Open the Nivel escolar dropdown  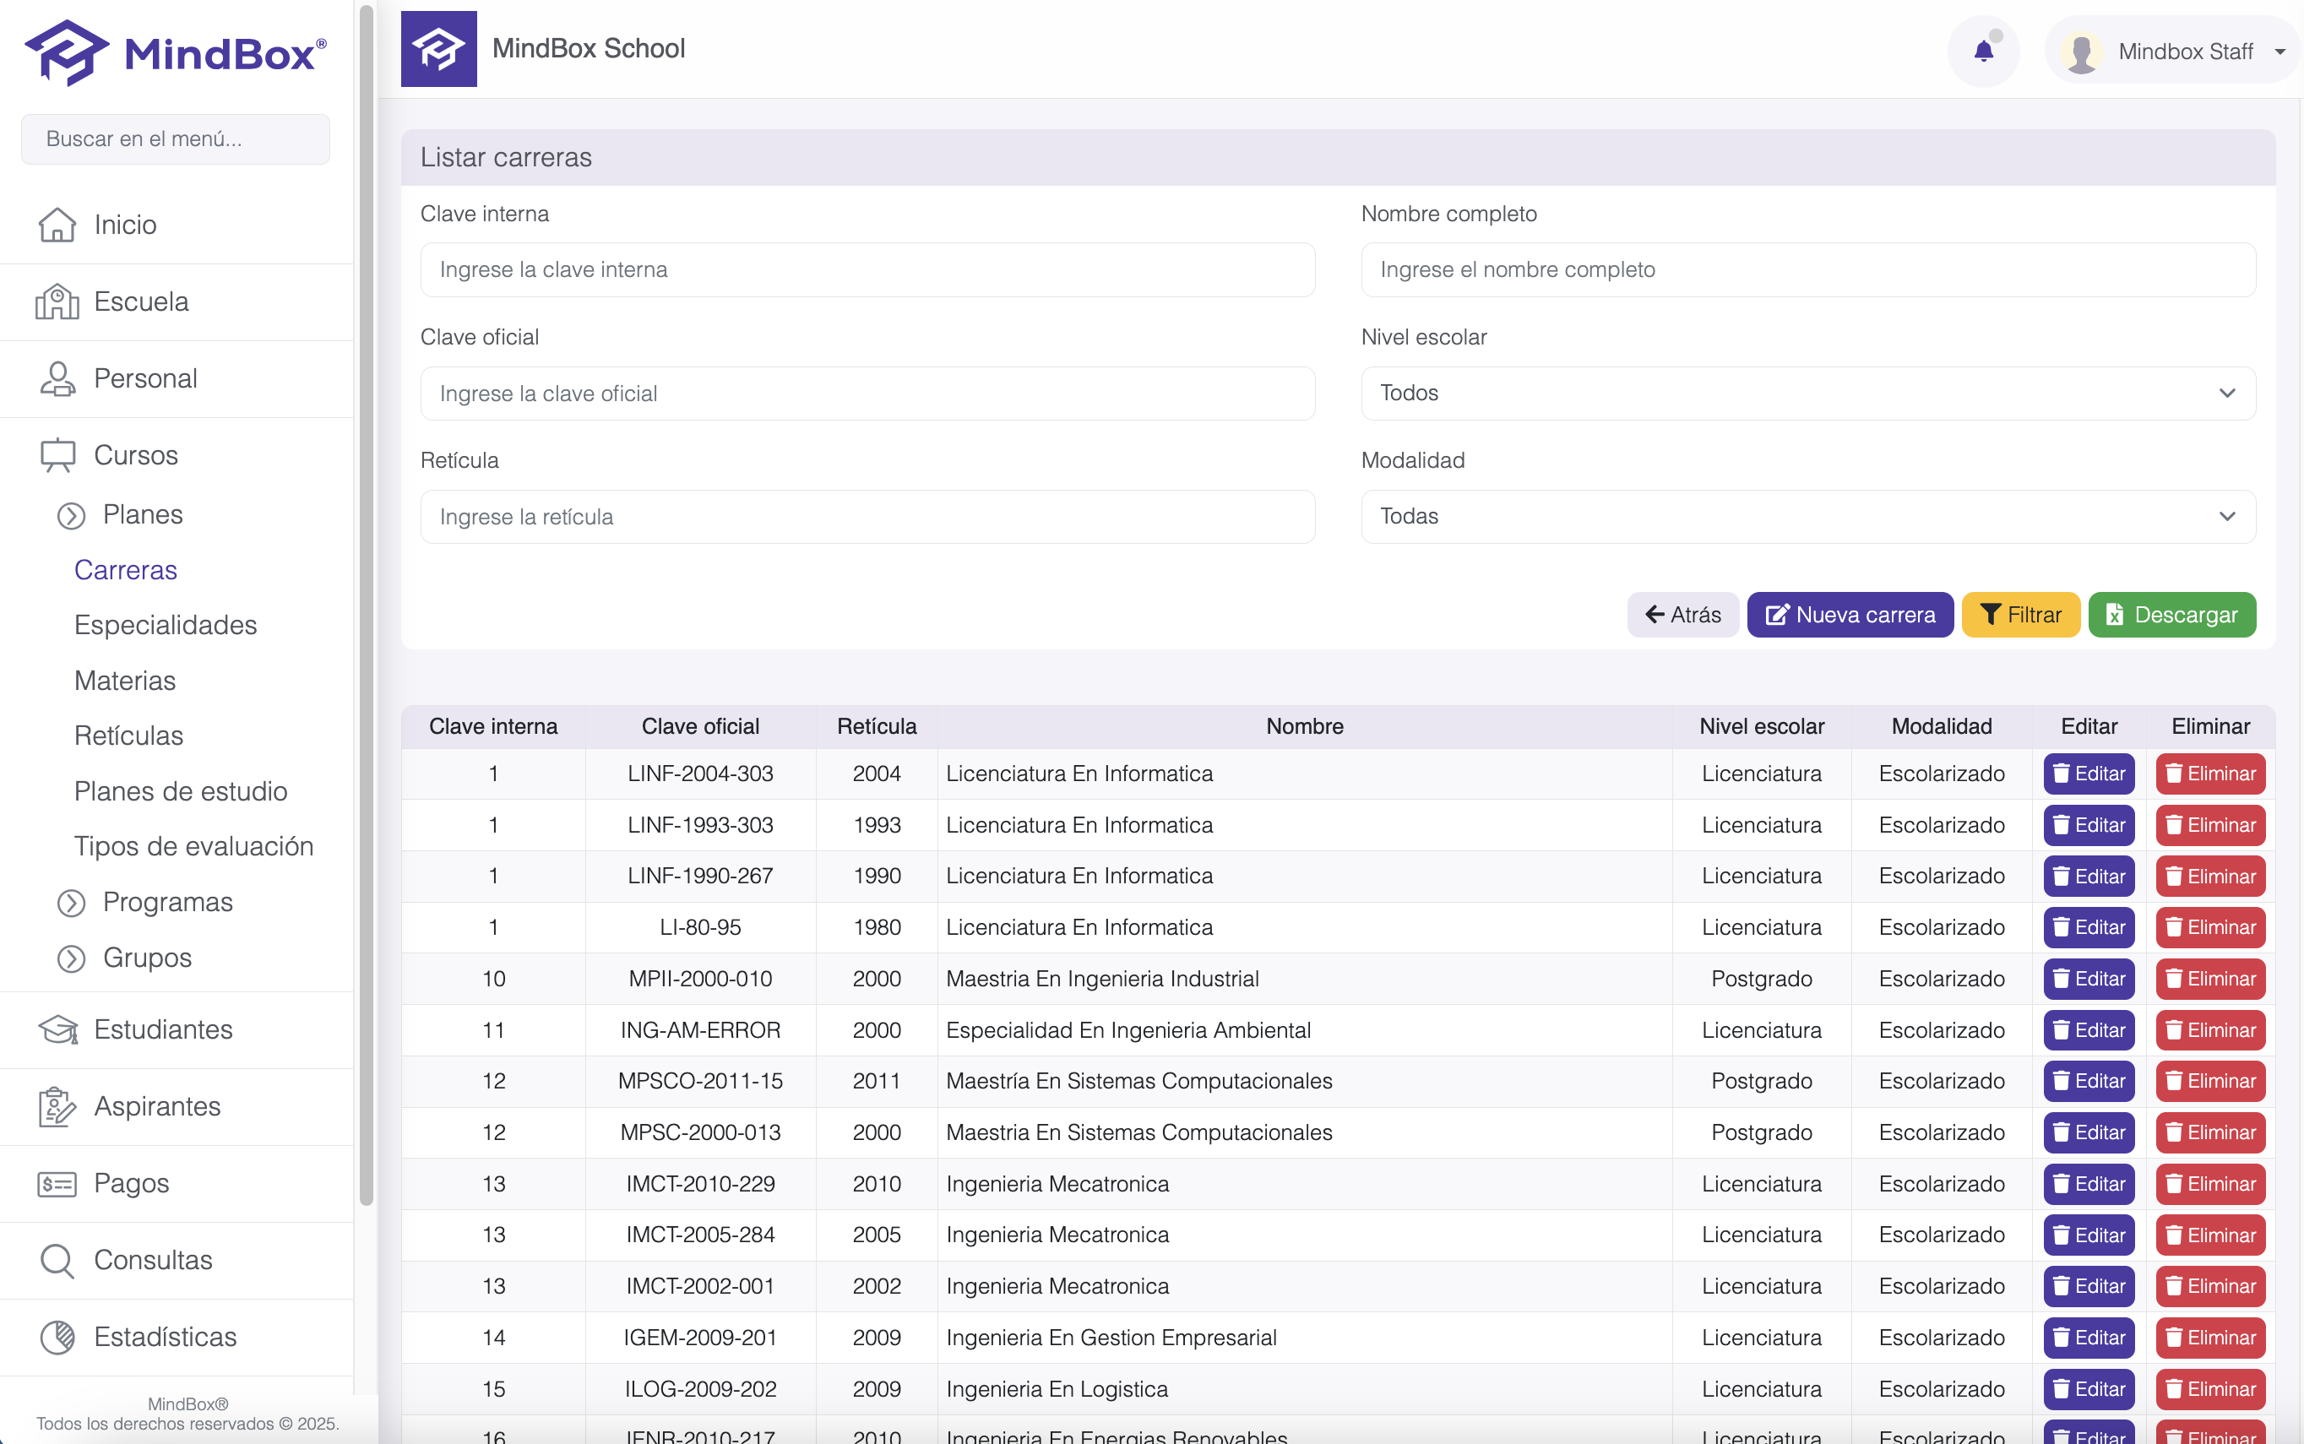click(x=1807, y=394)
